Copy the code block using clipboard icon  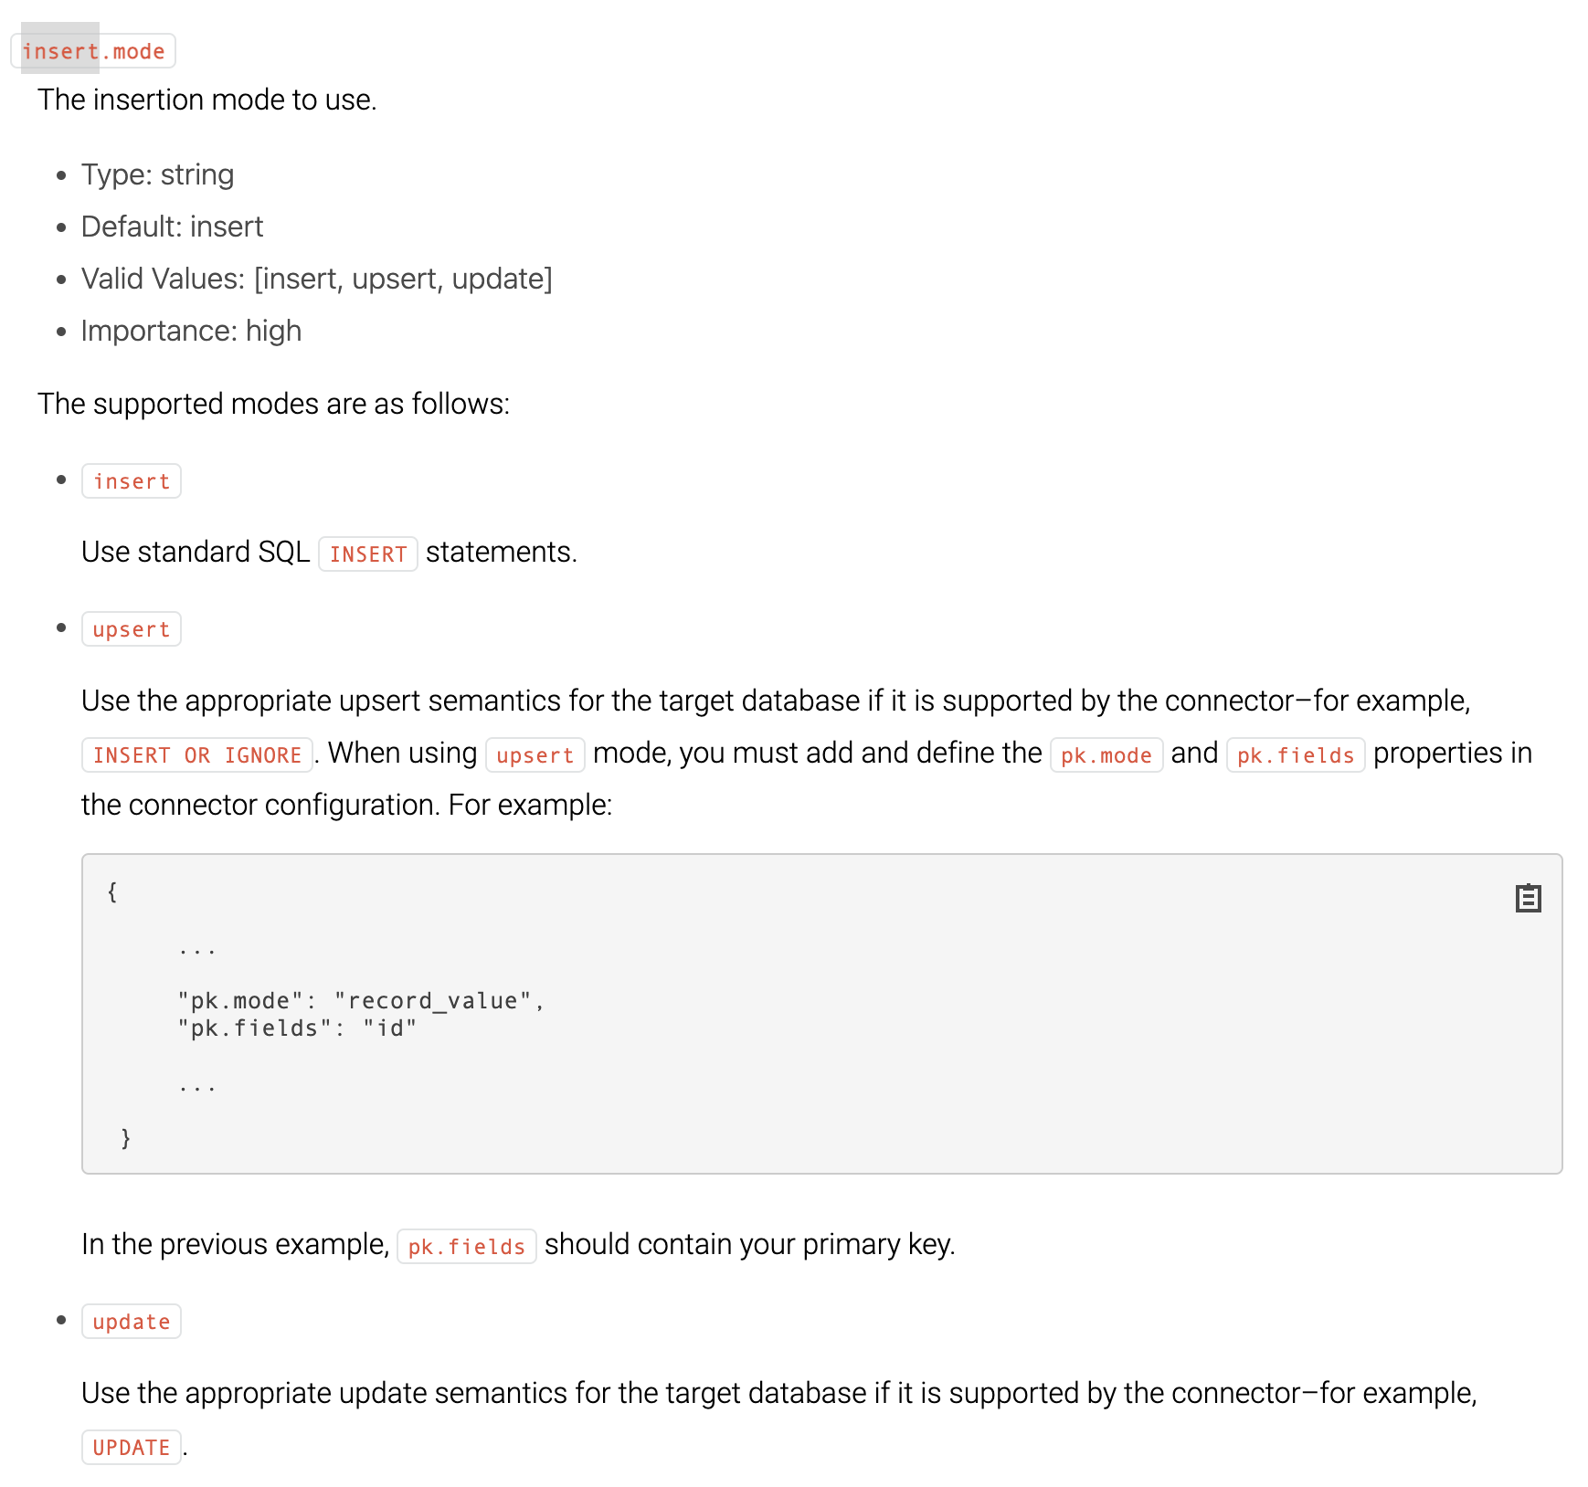pos(1528,899)
